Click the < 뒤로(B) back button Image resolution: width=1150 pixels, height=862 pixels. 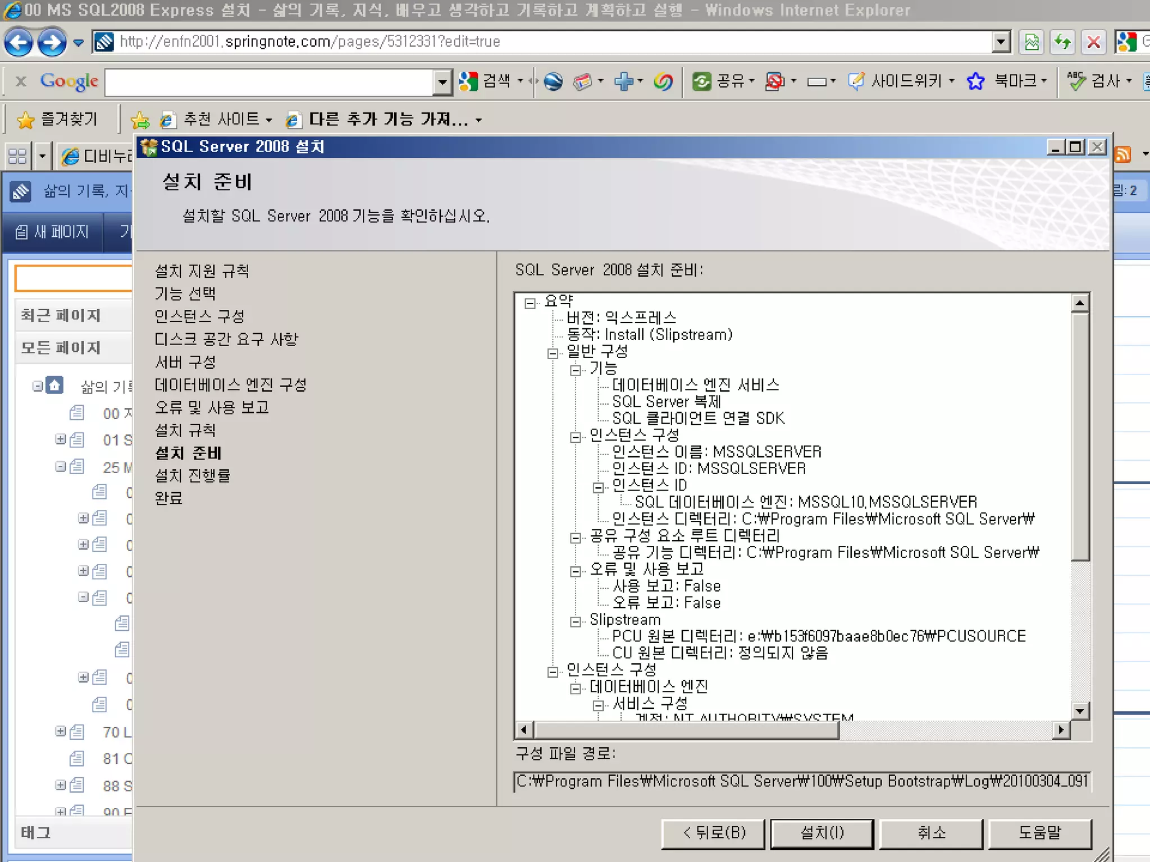click(x=713, y=833)
